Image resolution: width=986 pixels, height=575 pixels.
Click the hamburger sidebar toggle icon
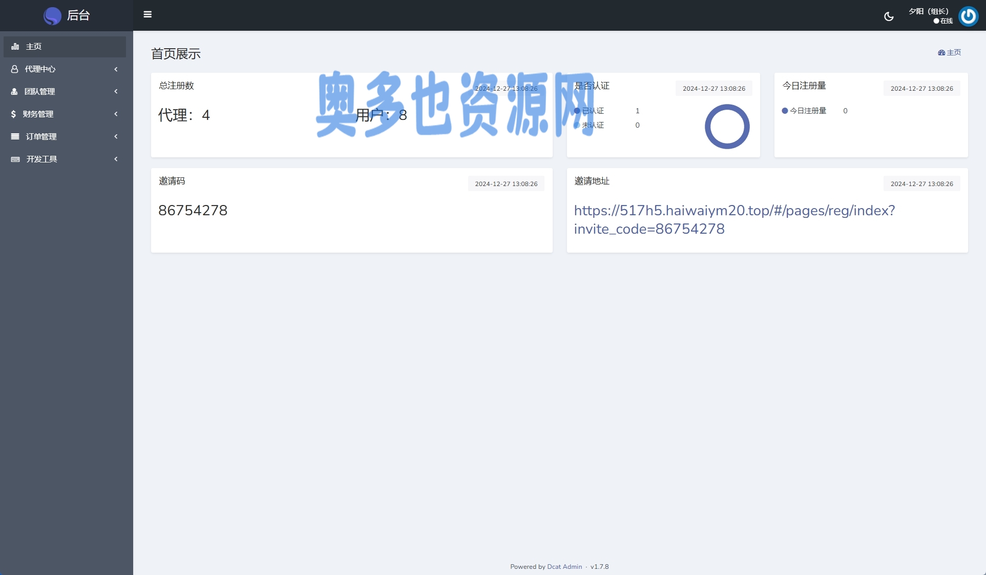[x=148, y=14]
